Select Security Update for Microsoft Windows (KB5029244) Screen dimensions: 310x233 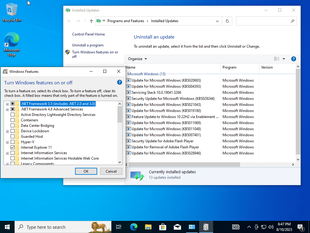(173, 99)
